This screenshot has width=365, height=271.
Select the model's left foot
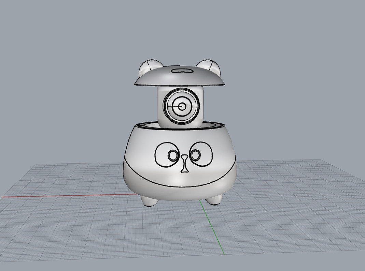(x=149, y=201)
